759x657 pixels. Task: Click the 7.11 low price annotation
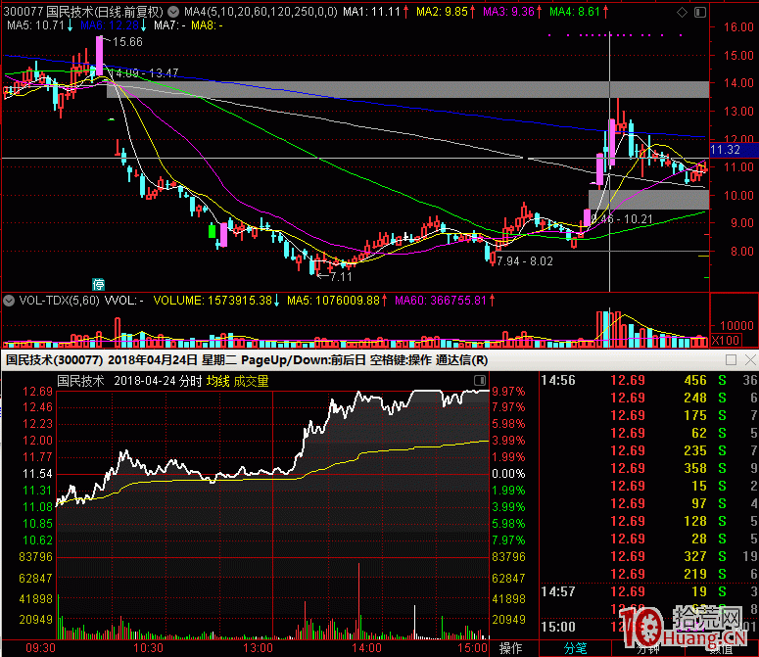(341, 277)
